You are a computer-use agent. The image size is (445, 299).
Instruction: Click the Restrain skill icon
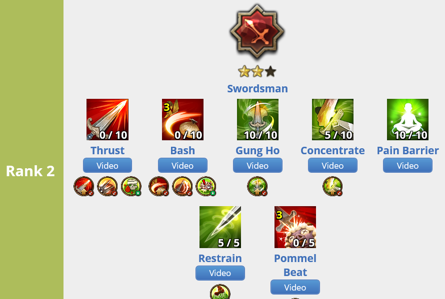click(x=220, y=227)
